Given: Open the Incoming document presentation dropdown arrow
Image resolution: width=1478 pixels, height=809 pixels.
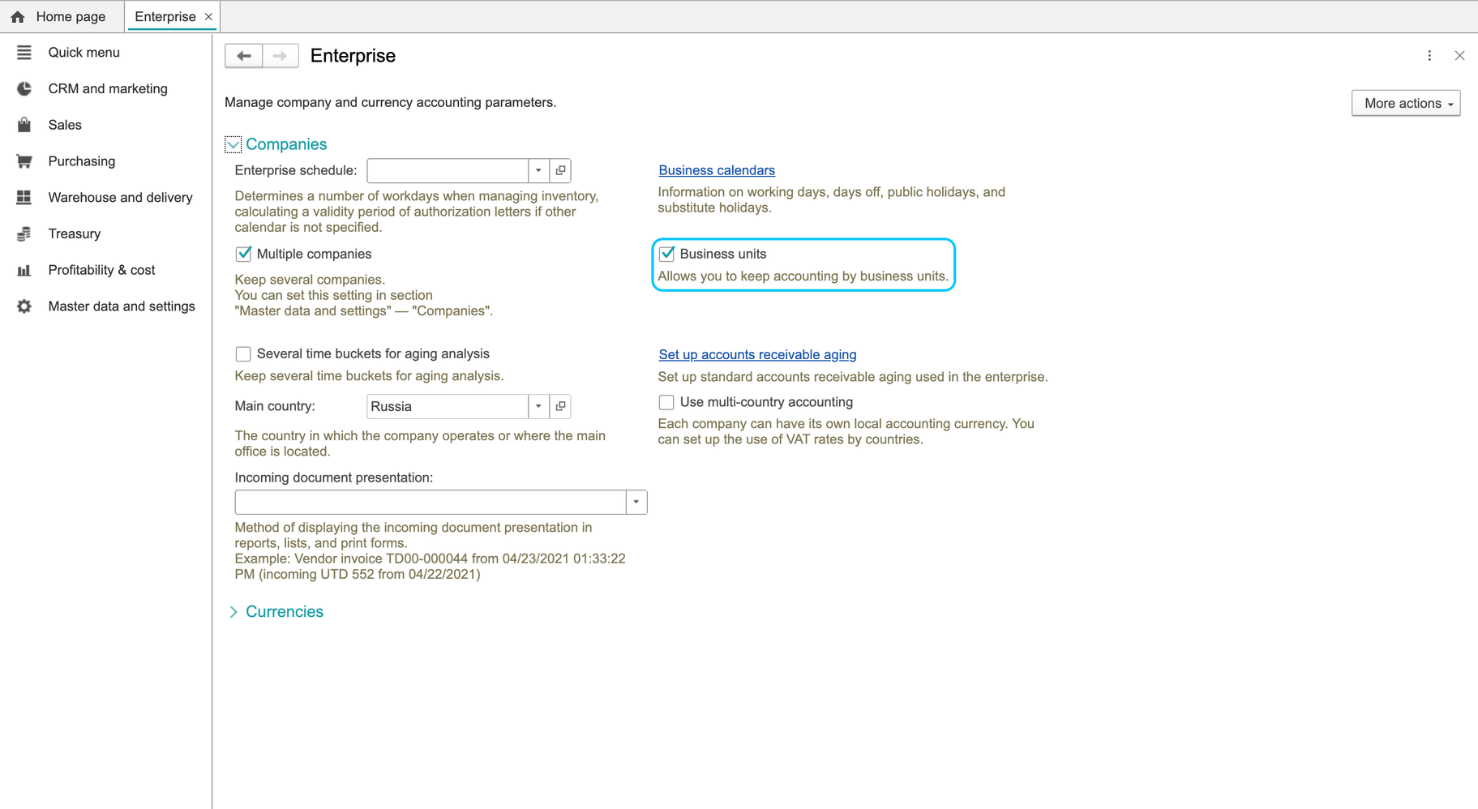Looking at the screenshot, I should pos(636,503).
